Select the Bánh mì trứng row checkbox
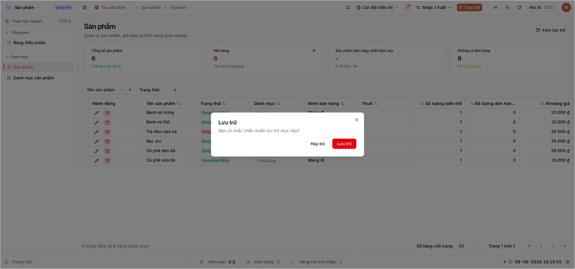Image resolution: width=575 pixels, height=269 pixels. pyautogui.click(x=83, y=113)
